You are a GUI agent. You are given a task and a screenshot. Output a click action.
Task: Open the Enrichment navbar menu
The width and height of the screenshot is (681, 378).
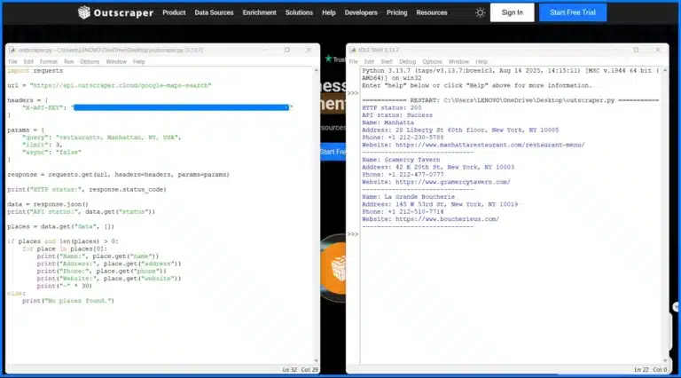click(x=259, y=12)
